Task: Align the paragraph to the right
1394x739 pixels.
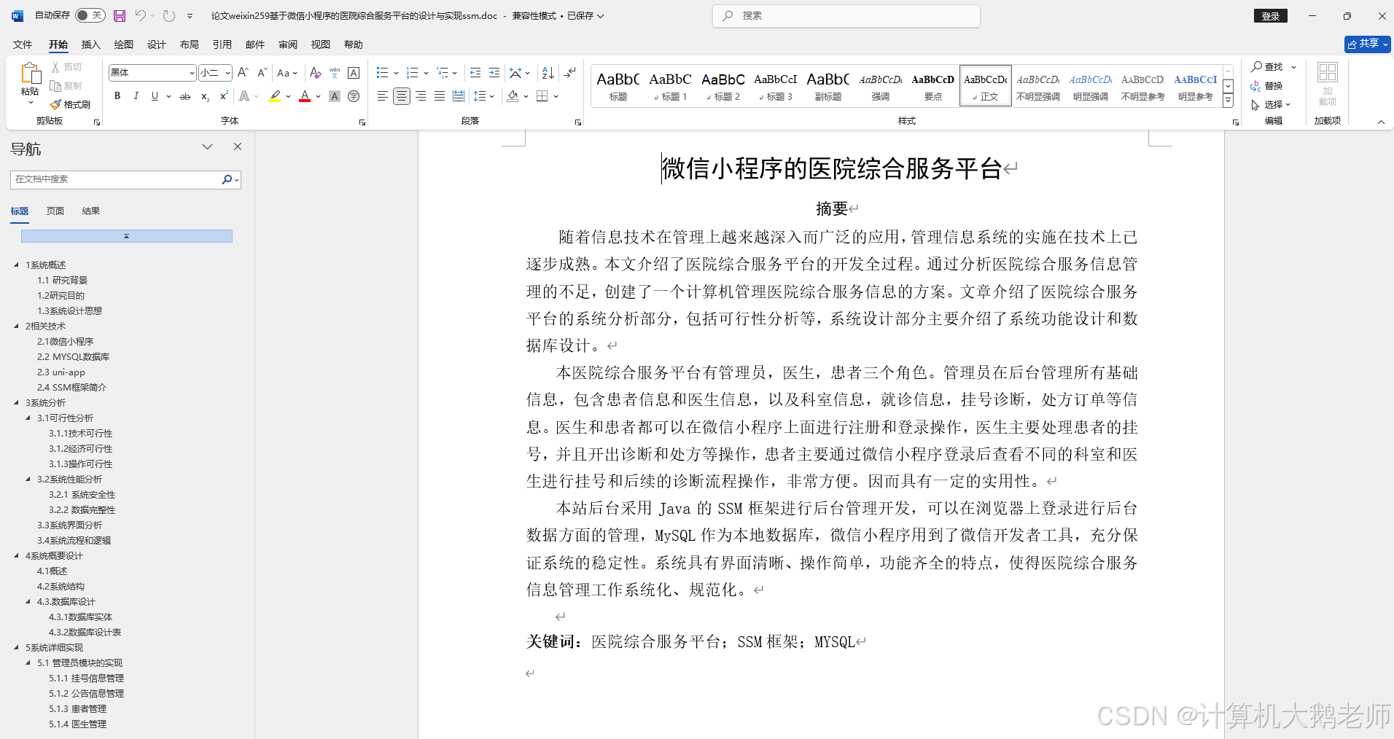Action: click(421, 96)
